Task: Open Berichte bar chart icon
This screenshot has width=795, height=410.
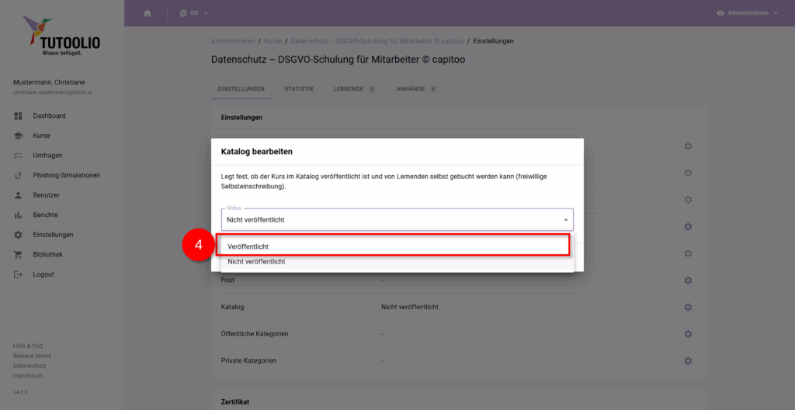Action: pos(19,215)
